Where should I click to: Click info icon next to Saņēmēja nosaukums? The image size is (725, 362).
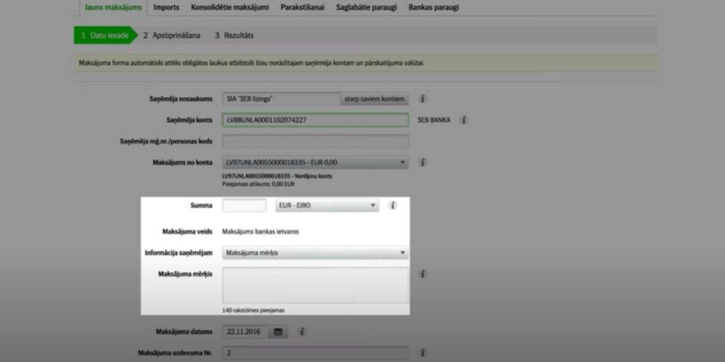[422, 99]
